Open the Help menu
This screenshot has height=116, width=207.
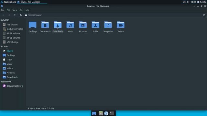pos(27,10)
